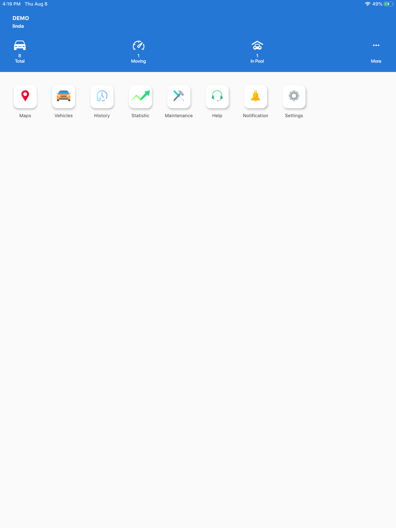This screenshot has width=396, height=528.
Task: Tap the "History" label
Action: click(102, 116)
